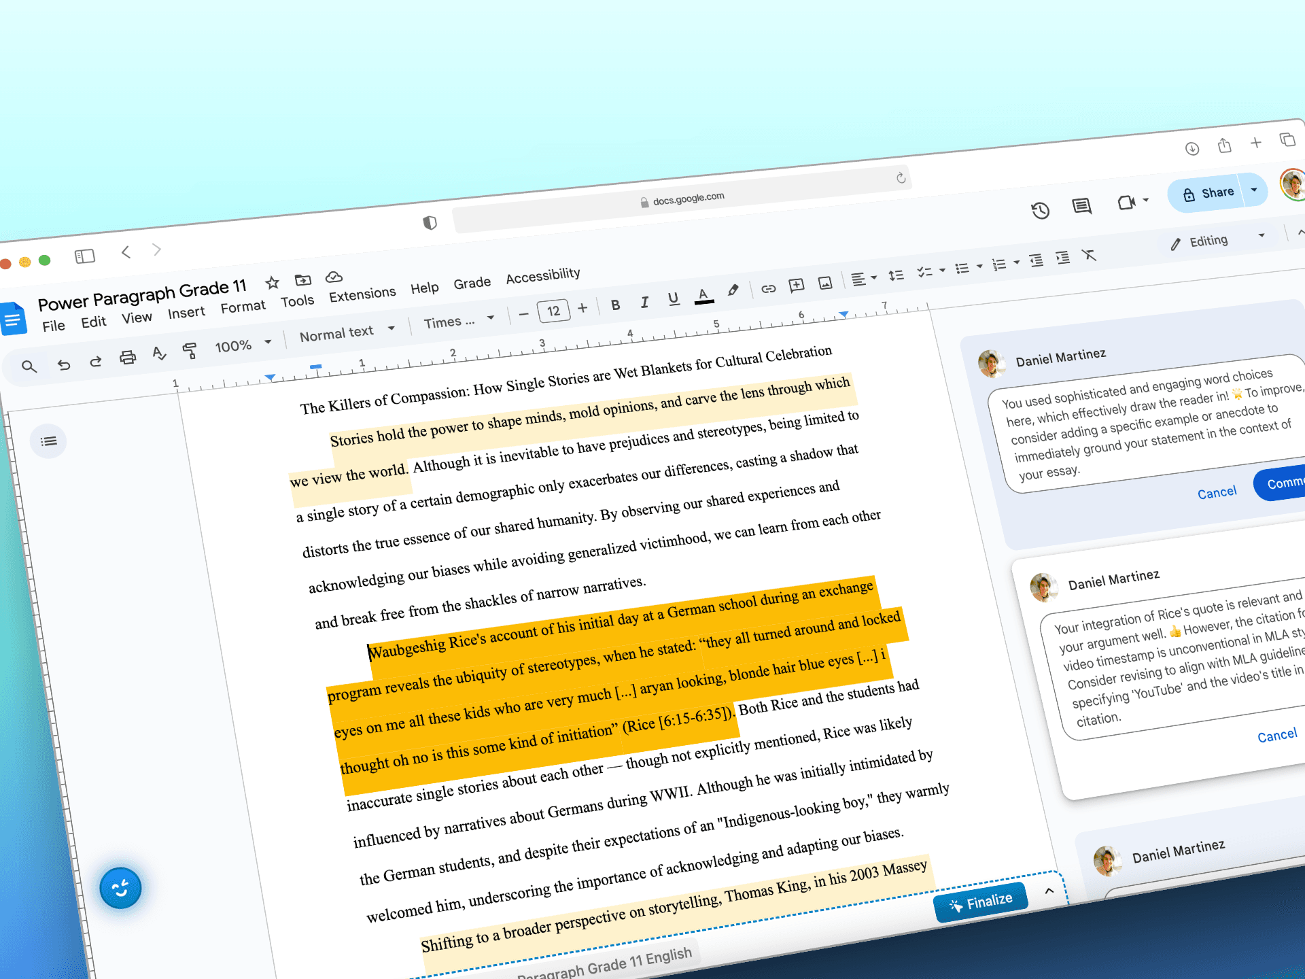Viewport: 1305px width, 979px height.
Task: Toggle italic formatting
Action: click(644, 302)
